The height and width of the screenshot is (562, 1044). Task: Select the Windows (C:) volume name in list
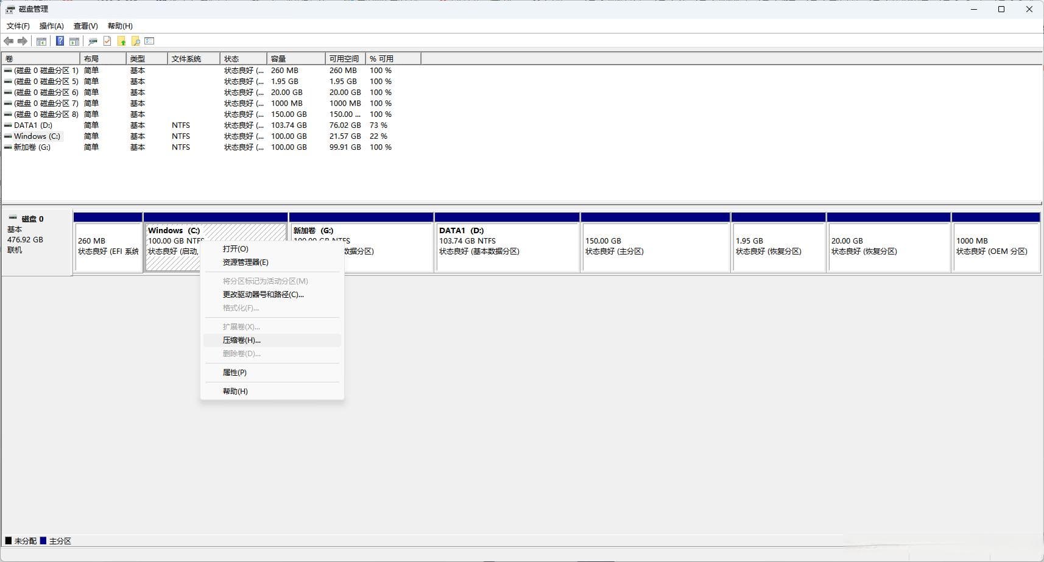point(37,136)
